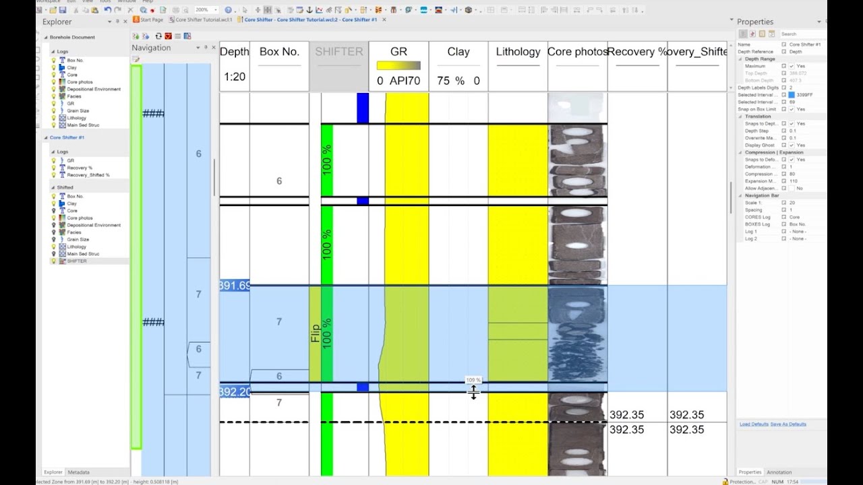Click the three-lines list icon in the document toolbar
Image resolution: width=863 pixels, height=485 pixels.
click(177, 36)
